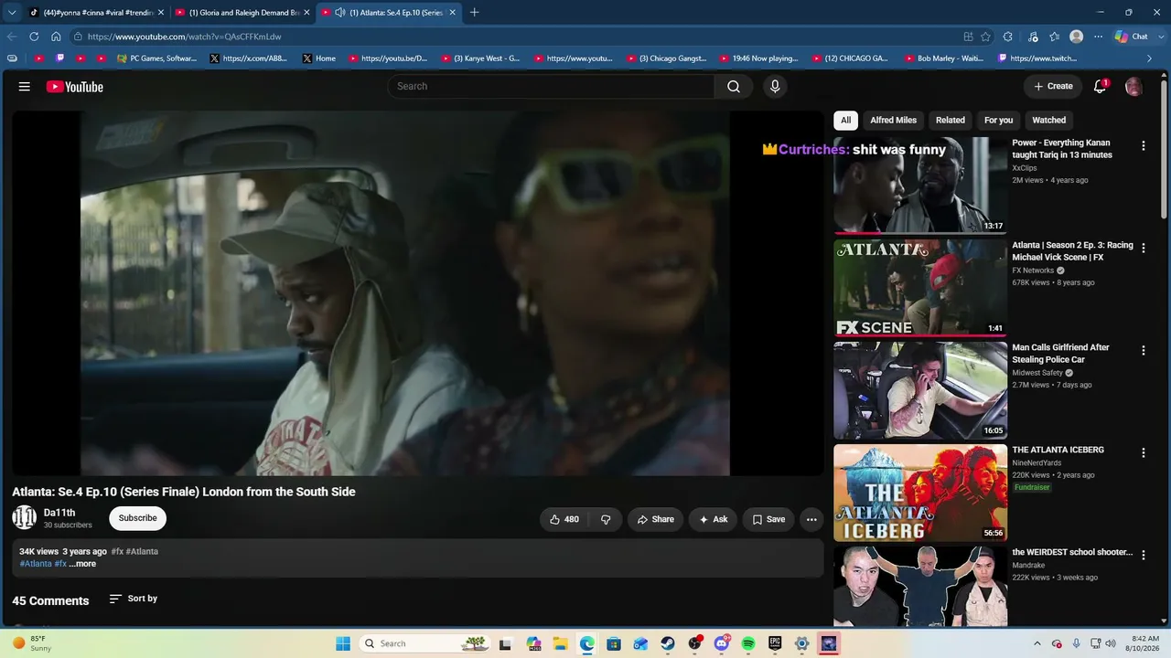Open the YouTube account avatar menu
1171x658 pixels.
pyautogui.click(x=1133, y=87)
